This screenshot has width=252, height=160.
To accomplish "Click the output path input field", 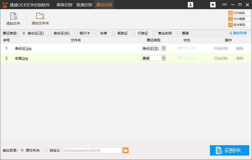I will (x=92, y=150).
